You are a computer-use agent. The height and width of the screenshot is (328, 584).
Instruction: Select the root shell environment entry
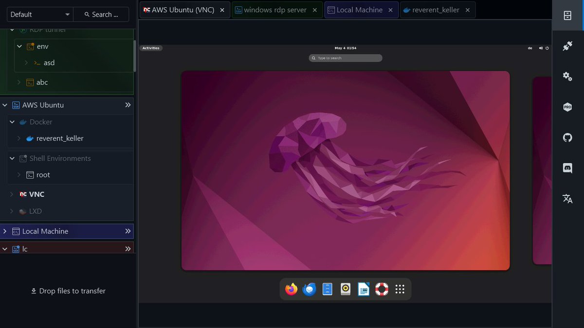click(43, 175)
